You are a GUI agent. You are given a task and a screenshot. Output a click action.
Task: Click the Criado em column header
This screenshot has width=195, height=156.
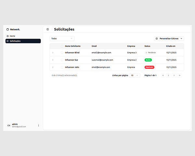pos(171,46)
